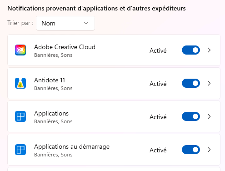Open Applications au démarrage details chevron

[x=209, y=150]
